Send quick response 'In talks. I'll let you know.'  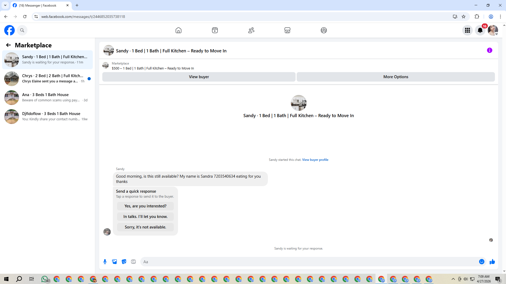(145, 217)
